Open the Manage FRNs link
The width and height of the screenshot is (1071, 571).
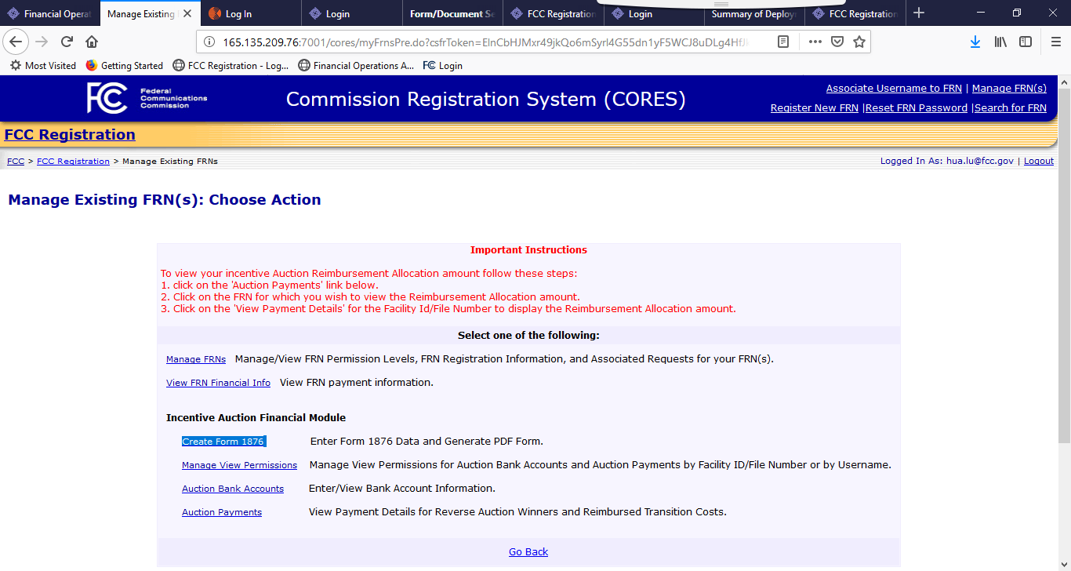coord(196,359)
